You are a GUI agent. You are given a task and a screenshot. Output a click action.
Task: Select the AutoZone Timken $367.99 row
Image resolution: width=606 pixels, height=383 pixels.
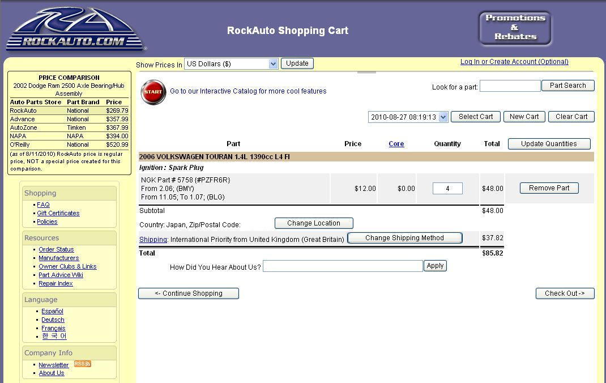point(69,127)
